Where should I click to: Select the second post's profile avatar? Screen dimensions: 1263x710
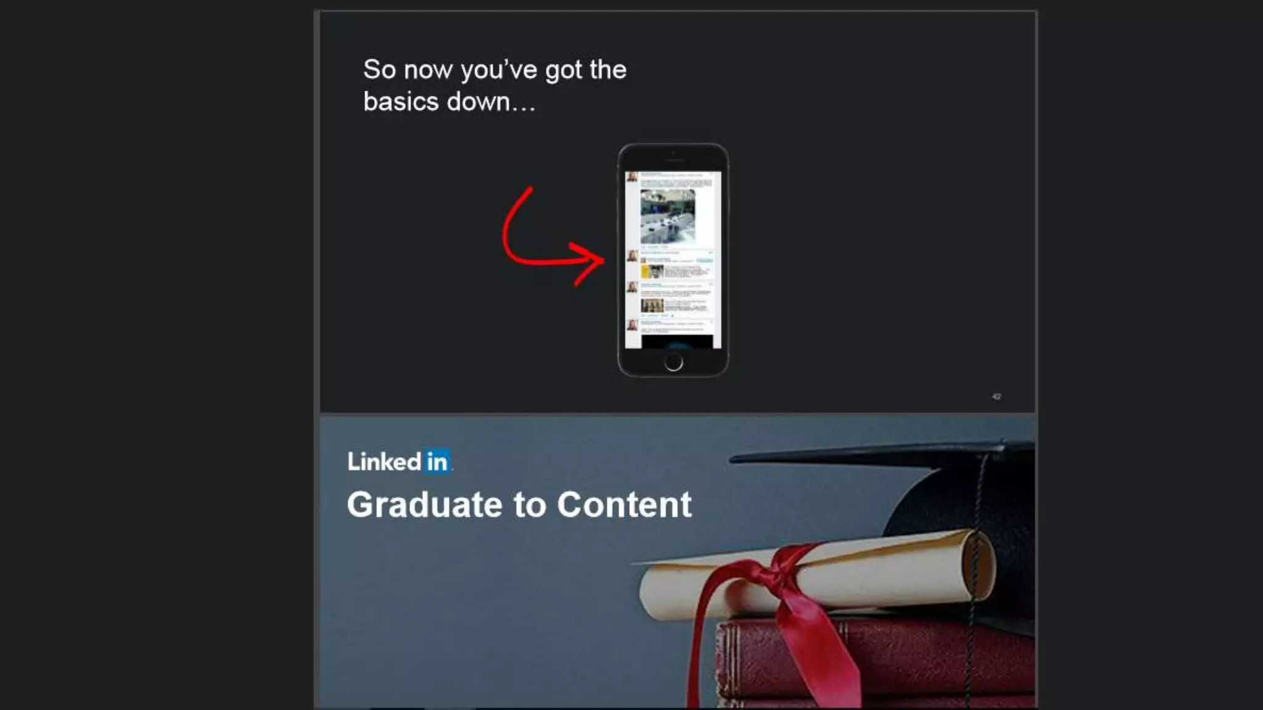(632, 256)
